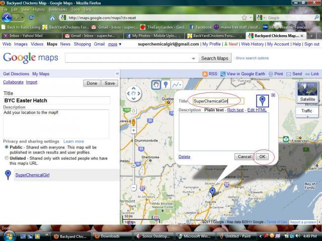Open the Windows Start menu
The width and height of the screenshot is (322, 241).
(x=9, y=236)
